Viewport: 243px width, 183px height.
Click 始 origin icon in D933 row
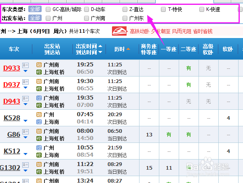tap(39, 65)
